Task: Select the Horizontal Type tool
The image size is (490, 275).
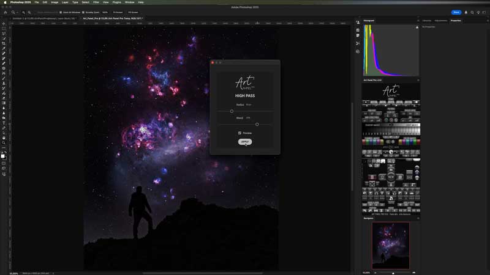Action: [x=4, y=123]
